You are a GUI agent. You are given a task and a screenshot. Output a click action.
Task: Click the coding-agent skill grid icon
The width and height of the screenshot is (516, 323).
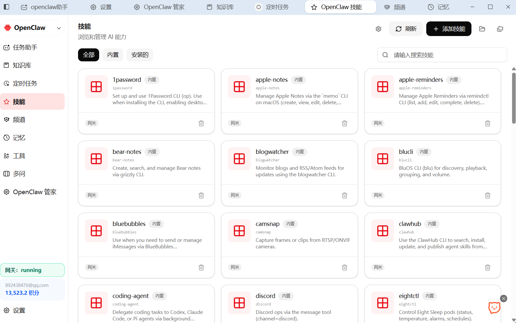tap(96, 303)
